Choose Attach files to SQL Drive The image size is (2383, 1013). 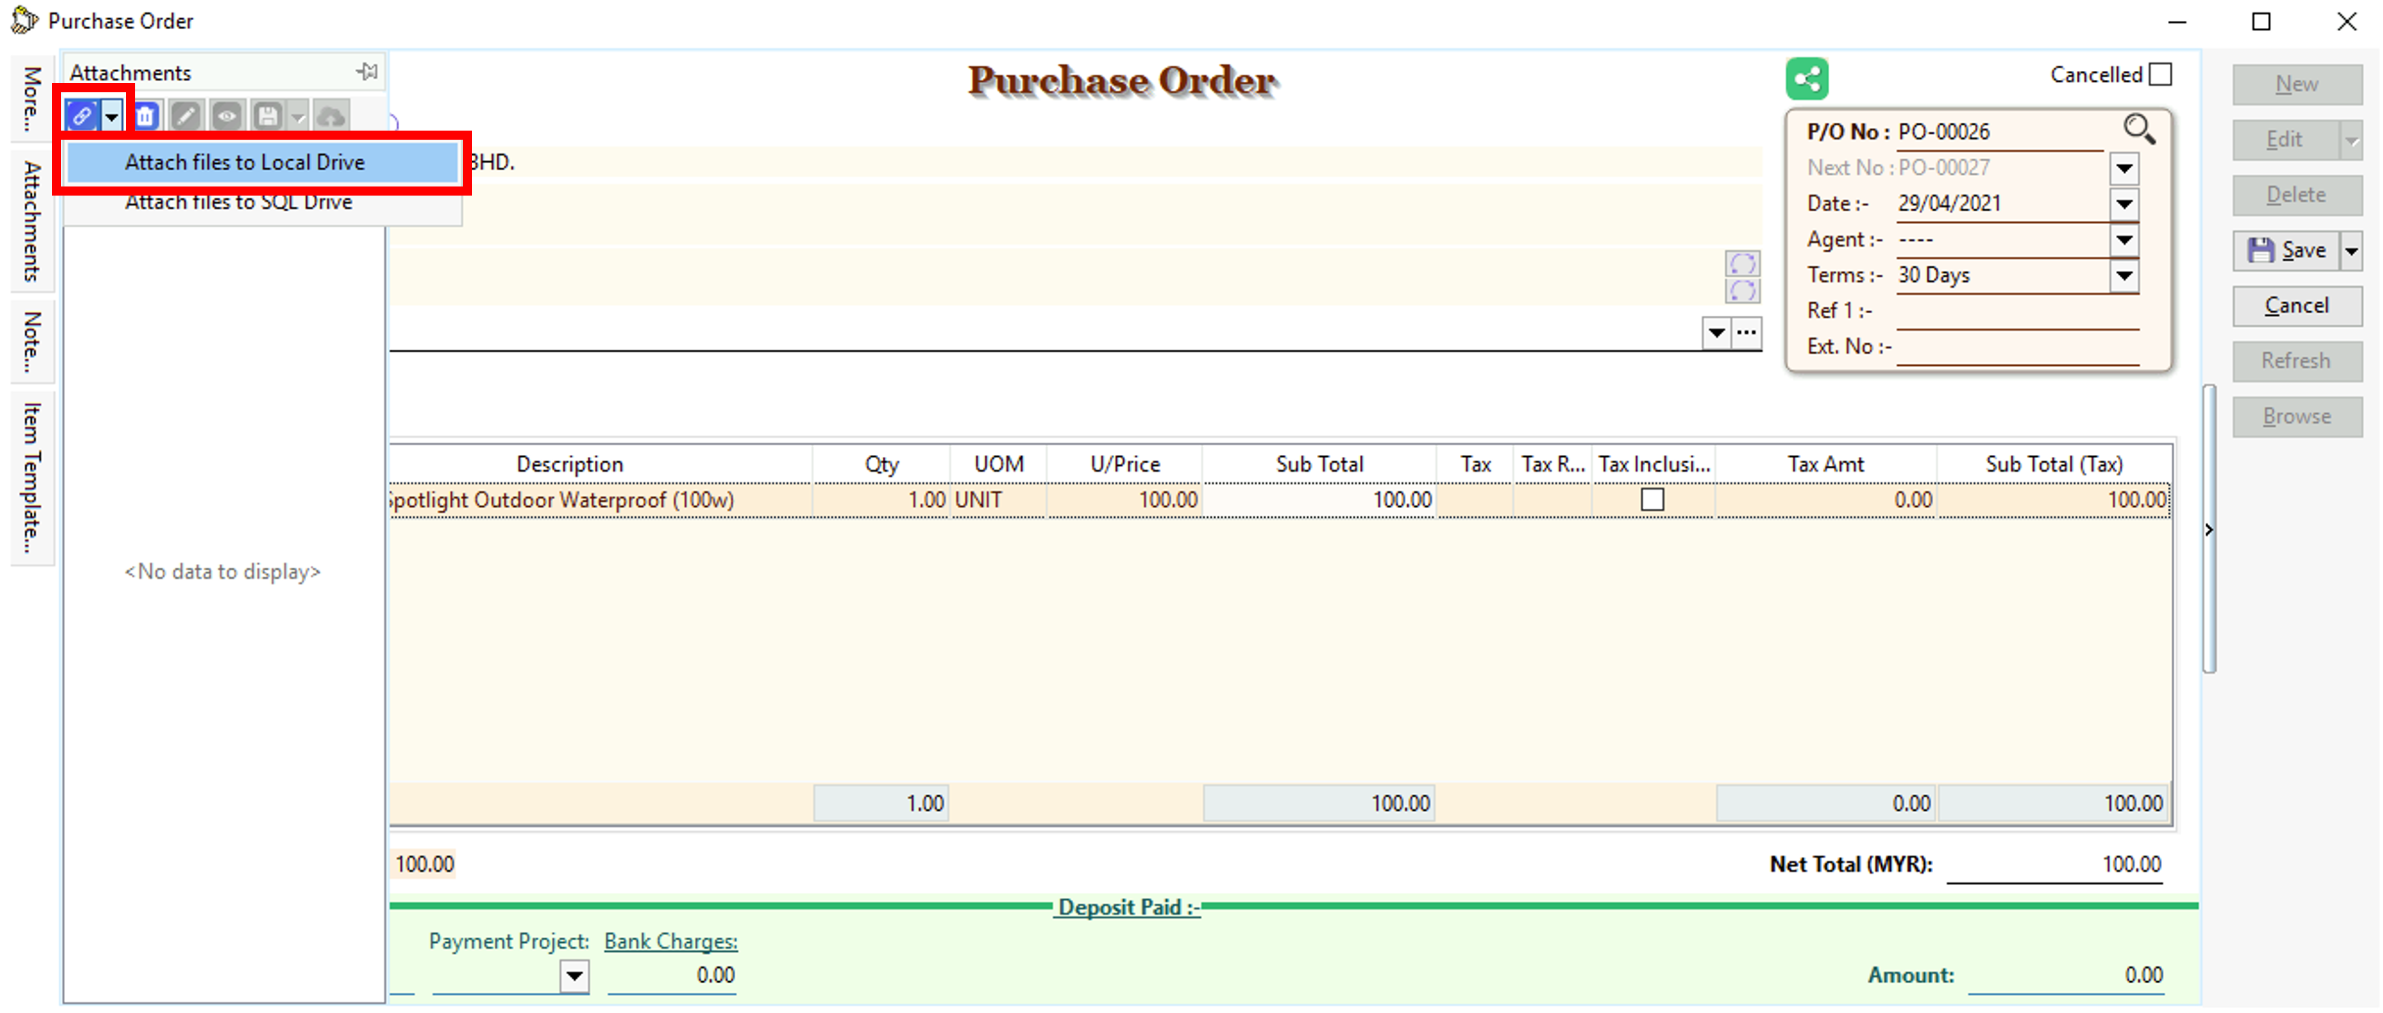239,203
